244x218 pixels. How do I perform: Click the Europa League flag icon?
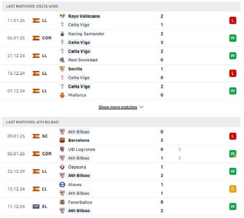pyautogui.click(x=36, y=207)
